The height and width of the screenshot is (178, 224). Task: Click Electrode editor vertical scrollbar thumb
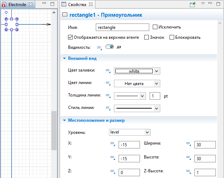(54, 131)
